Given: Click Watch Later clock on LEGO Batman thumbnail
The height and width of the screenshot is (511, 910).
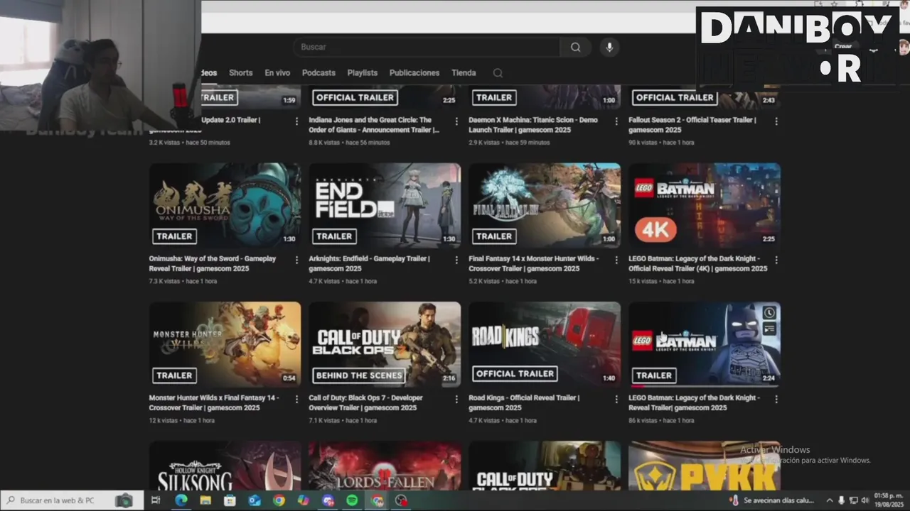Looking at the screenshot, I should (x=769, y=313).
